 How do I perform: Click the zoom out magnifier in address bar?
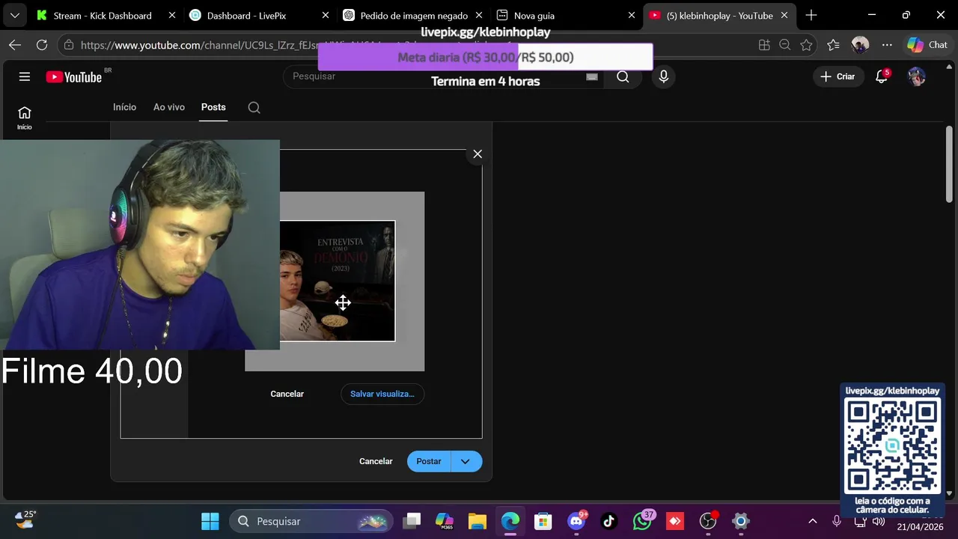785,45
